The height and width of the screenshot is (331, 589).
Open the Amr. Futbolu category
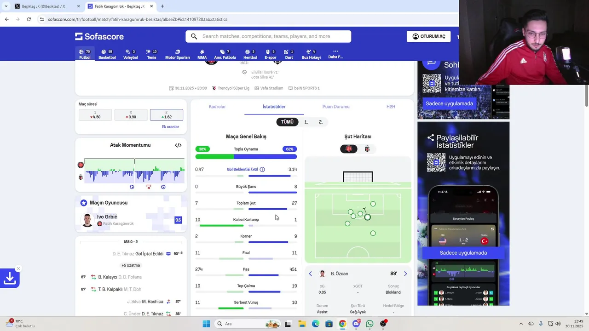coord(225,54)
